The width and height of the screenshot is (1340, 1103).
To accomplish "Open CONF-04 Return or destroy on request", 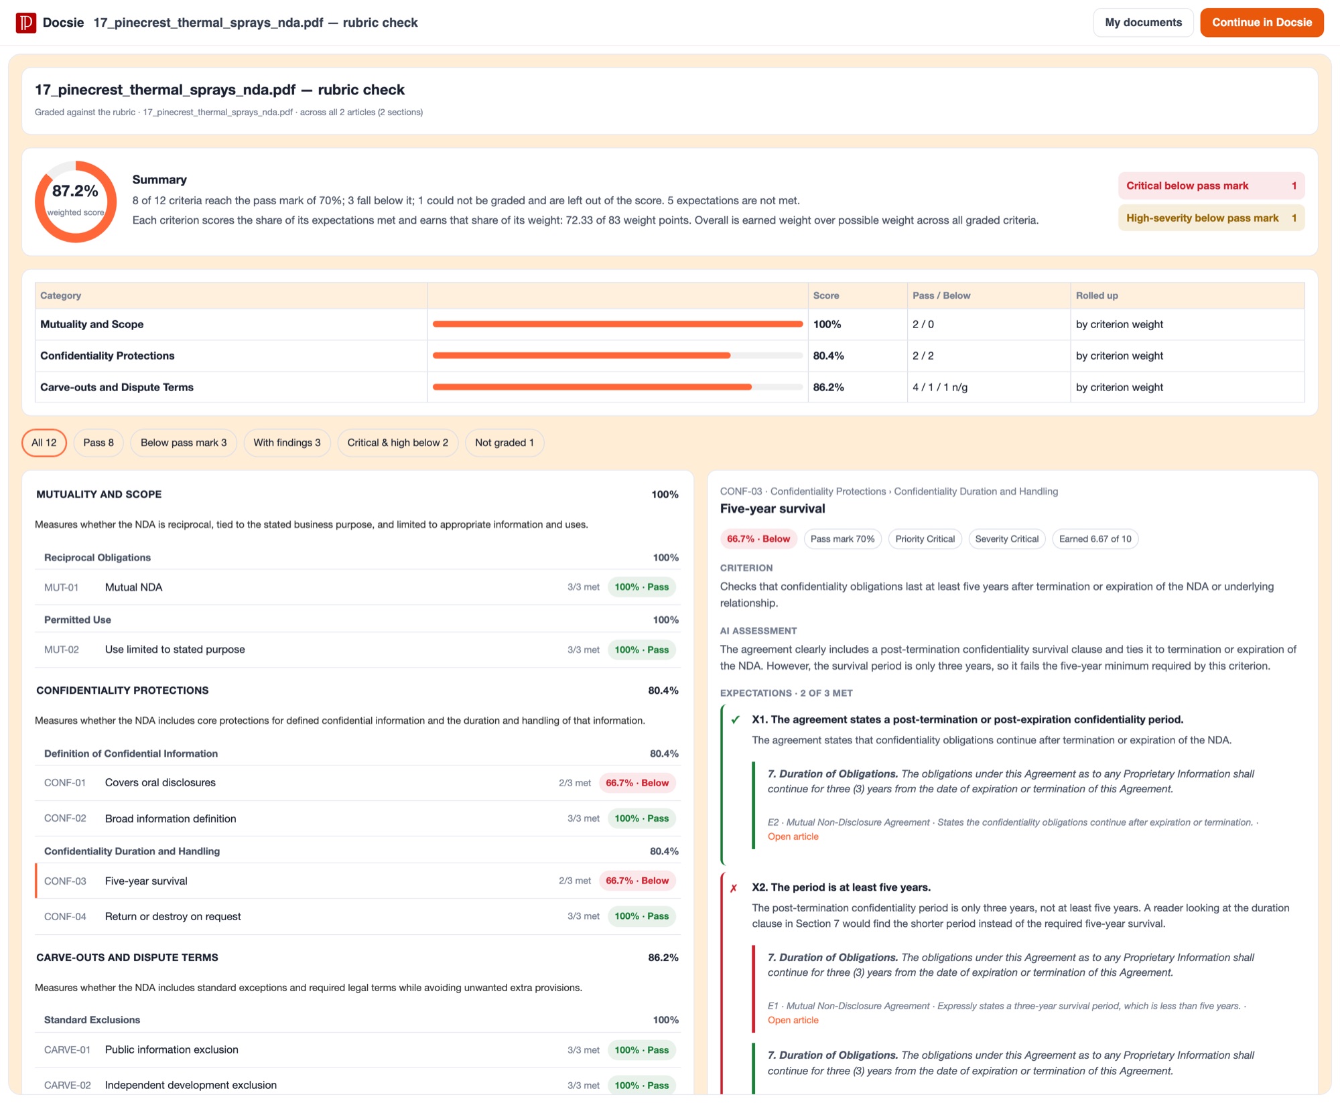I will (x=358, y=916).
